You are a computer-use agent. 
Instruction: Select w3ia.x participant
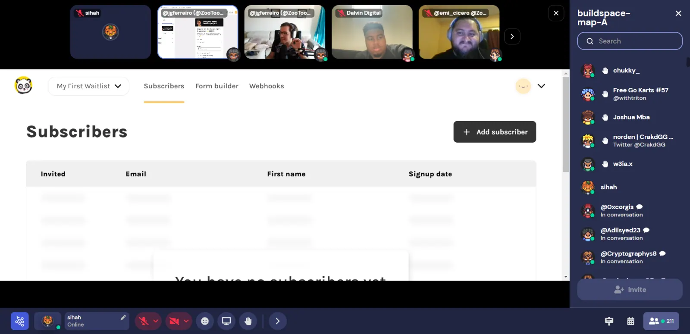click(x=630, y=164)
